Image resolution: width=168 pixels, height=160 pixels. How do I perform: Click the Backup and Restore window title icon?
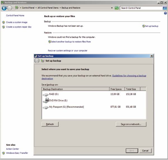[3, 3]
